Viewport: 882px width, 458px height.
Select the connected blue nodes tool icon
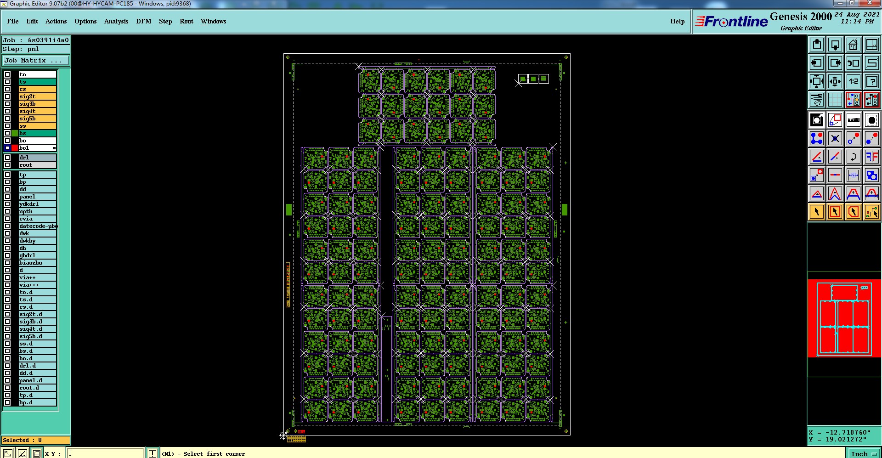pos(817,138)
